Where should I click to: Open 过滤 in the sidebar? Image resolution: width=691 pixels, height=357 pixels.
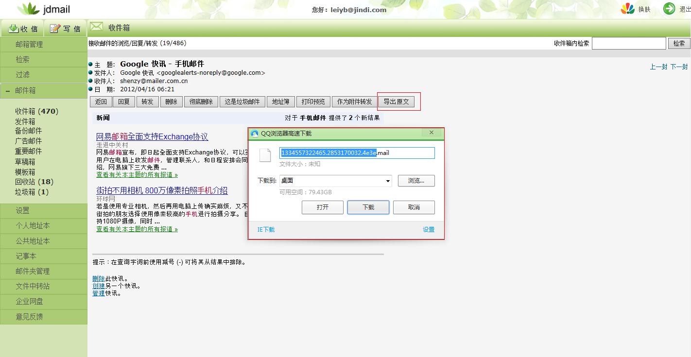click(x=44, y=74)
